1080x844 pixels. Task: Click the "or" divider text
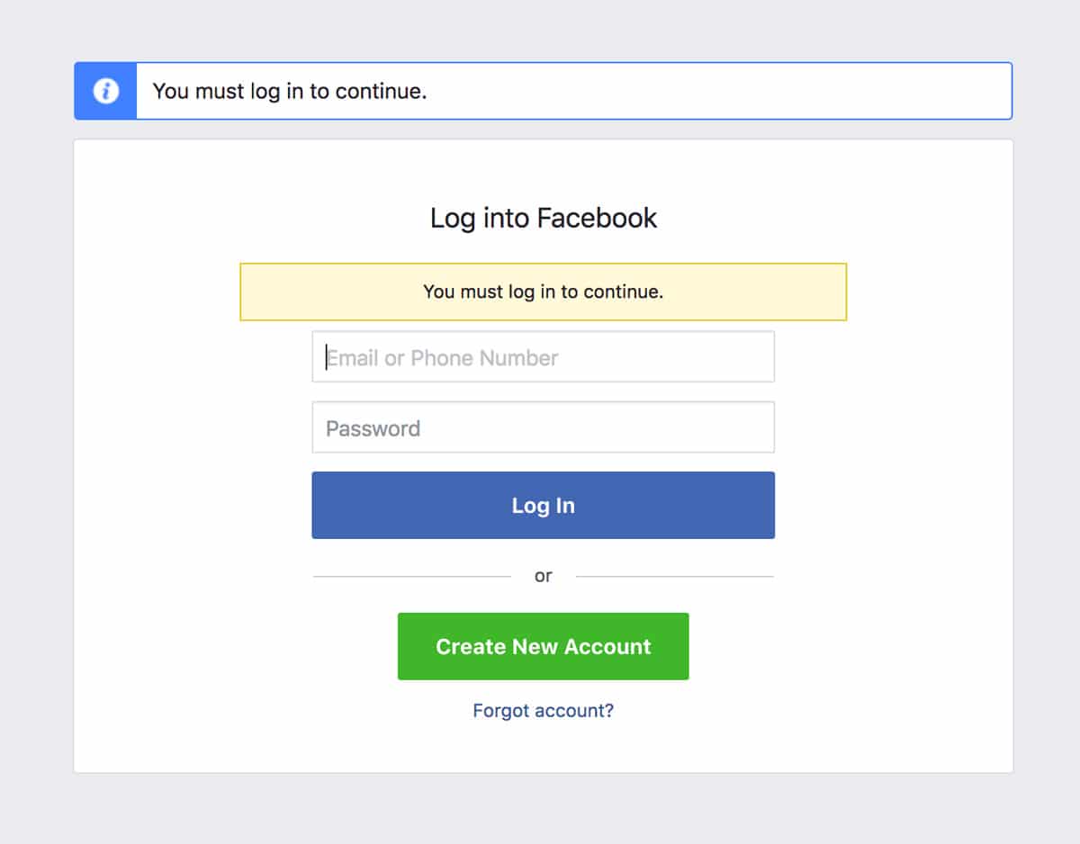tap(544, 576)
